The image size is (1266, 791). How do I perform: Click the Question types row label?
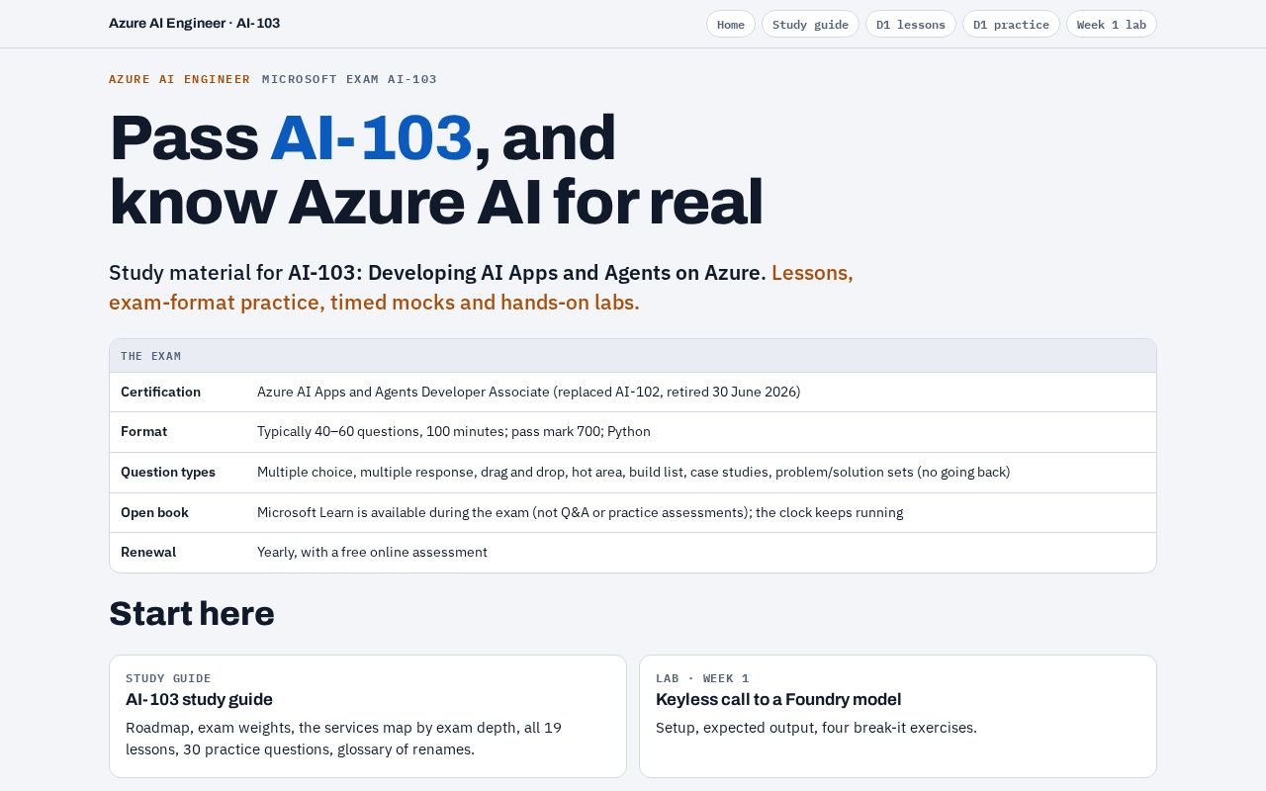168,472
